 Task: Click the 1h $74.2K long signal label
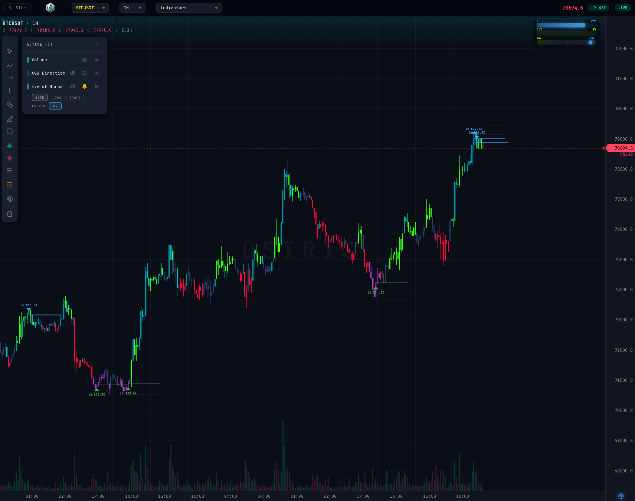point(376,292)
